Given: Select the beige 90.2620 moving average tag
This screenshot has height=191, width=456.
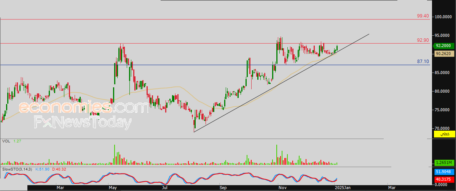Looking at the screenshot, I should (443, 54).
